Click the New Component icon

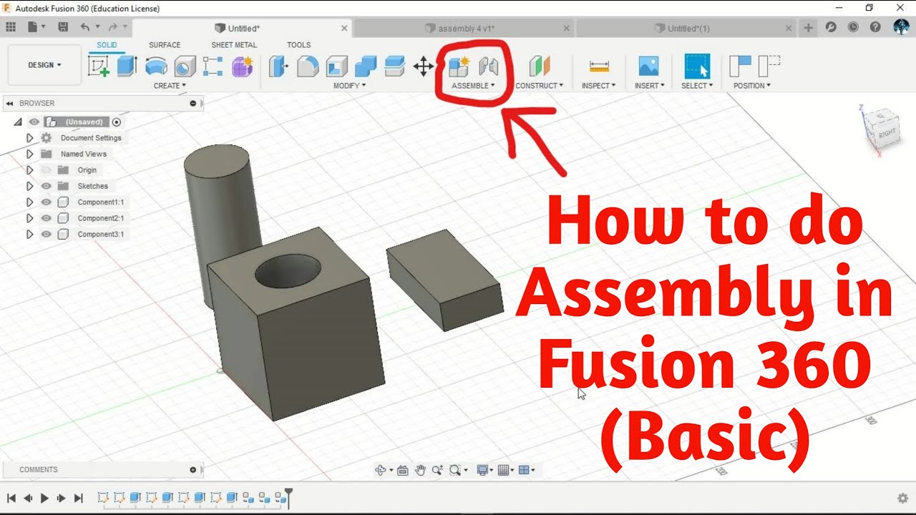(458, 67)
